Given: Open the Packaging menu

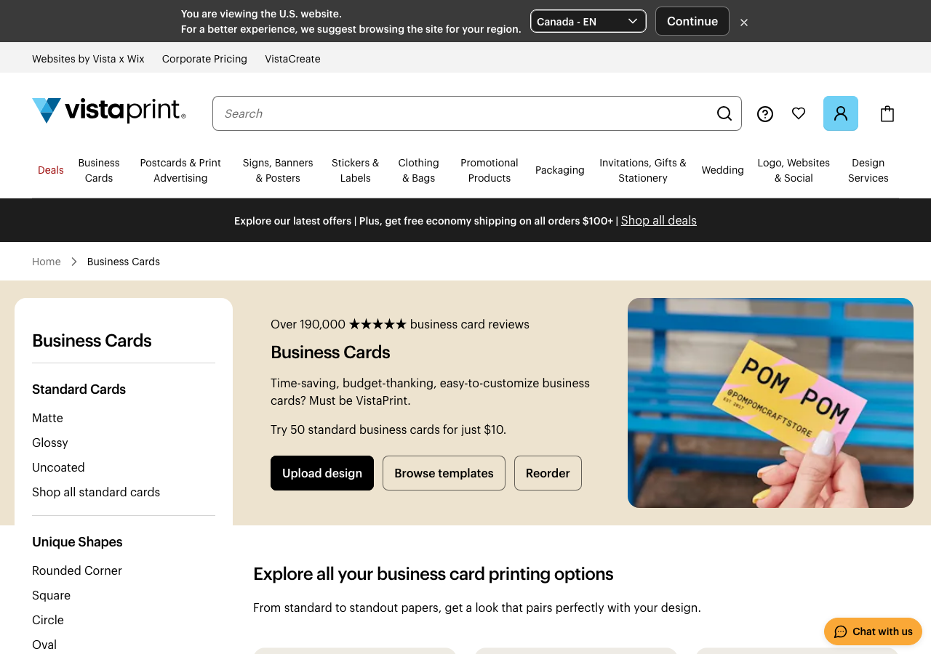Looking at the screenshot, I should (x=560, y=170).
